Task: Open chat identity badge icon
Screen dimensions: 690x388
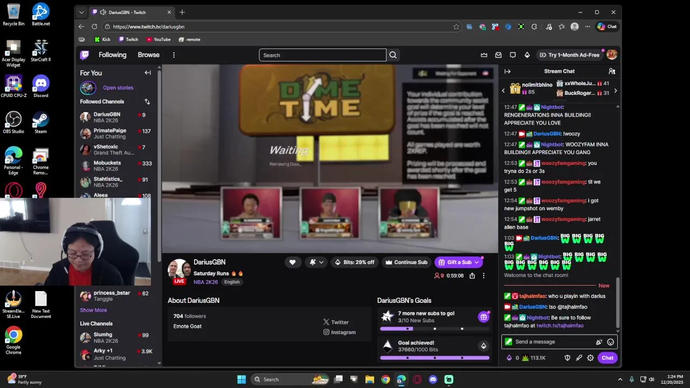Action: [x=508, y=342]
